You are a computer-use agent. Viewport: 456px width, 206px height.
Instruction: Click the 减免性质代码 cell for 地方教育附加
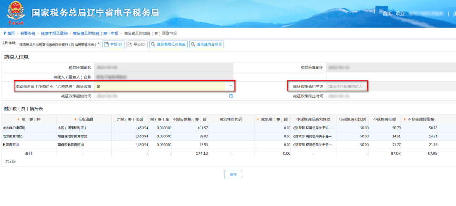[231, 136]
